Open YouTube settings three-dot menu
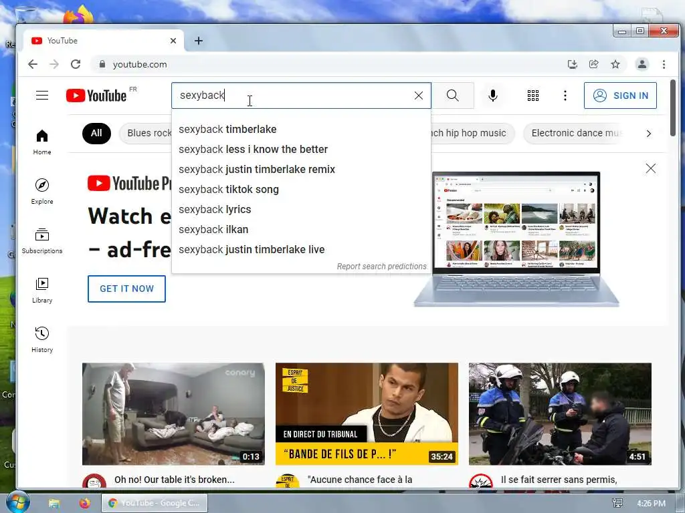 565,96
